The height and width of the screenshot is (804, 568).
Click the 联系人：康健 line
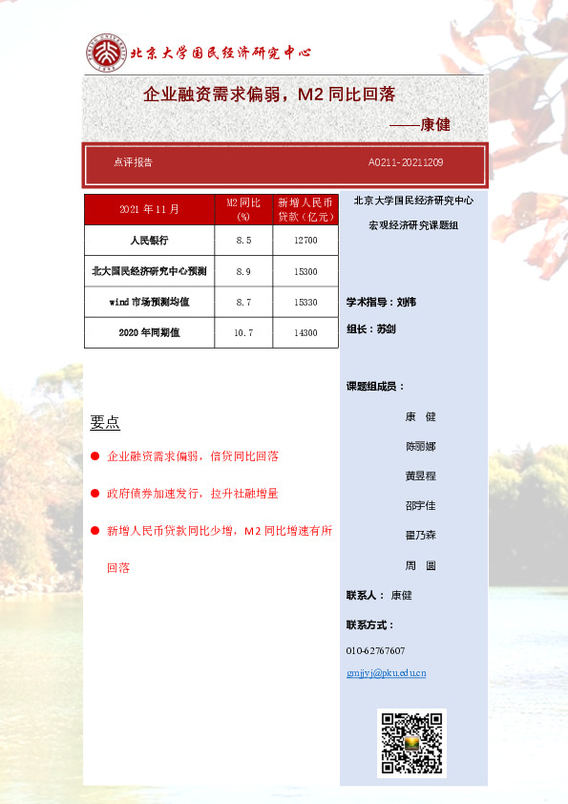[379, 595]
